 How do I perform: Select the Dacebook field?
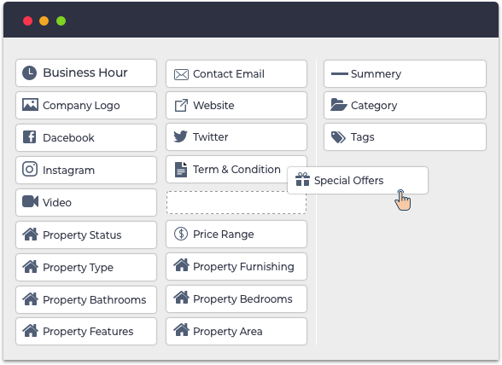pos(86,137)
